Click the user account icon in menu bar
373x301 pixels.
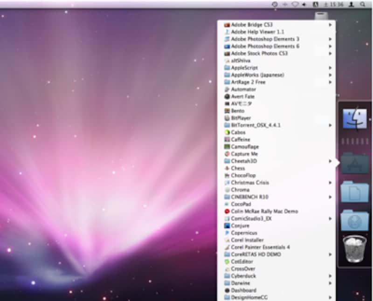352,4
